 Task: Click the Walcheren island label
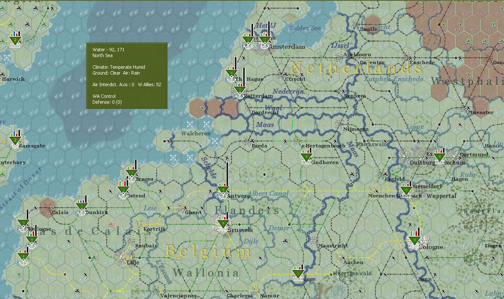196,133
